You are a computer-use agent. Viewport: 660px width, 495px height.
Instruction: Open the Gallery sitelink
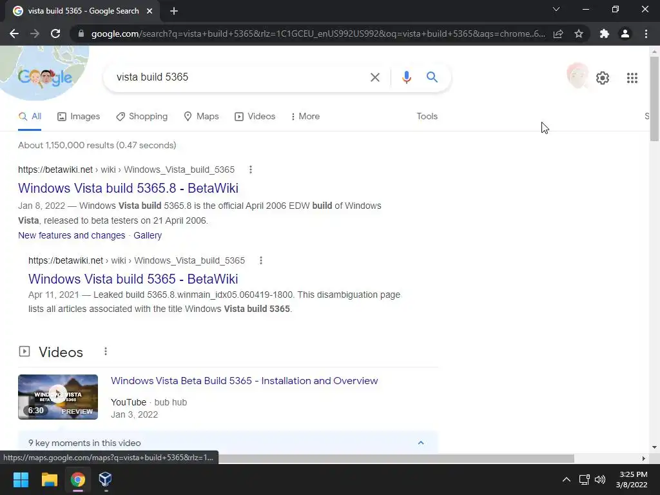[148, 235]
